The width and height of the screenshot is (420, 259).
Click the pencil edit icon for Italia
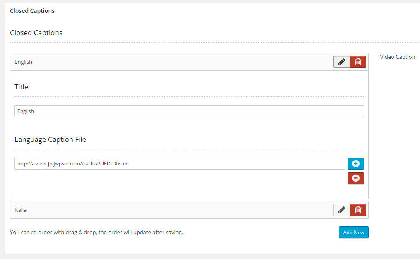pyautogui.click(x=341, y=210)
